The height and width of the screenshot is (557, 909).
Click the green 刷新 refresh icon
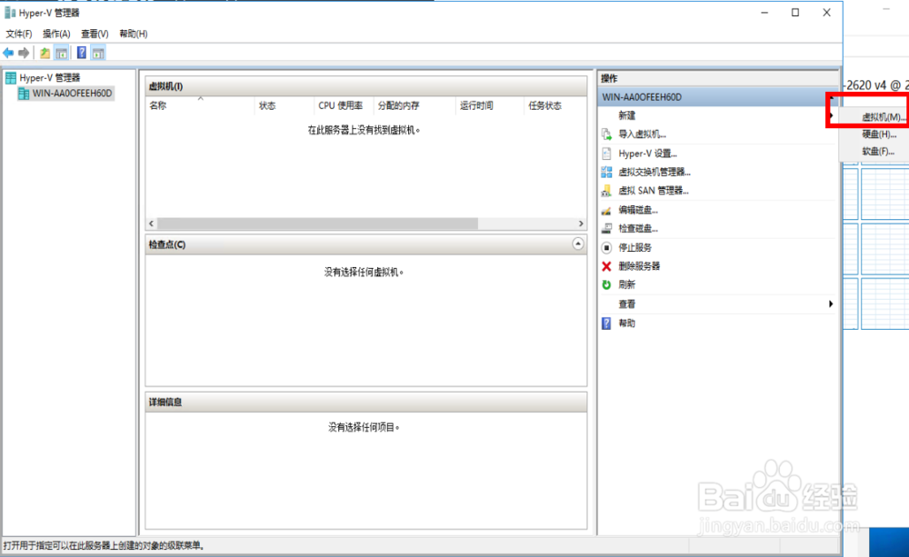(x=606, y=284)
